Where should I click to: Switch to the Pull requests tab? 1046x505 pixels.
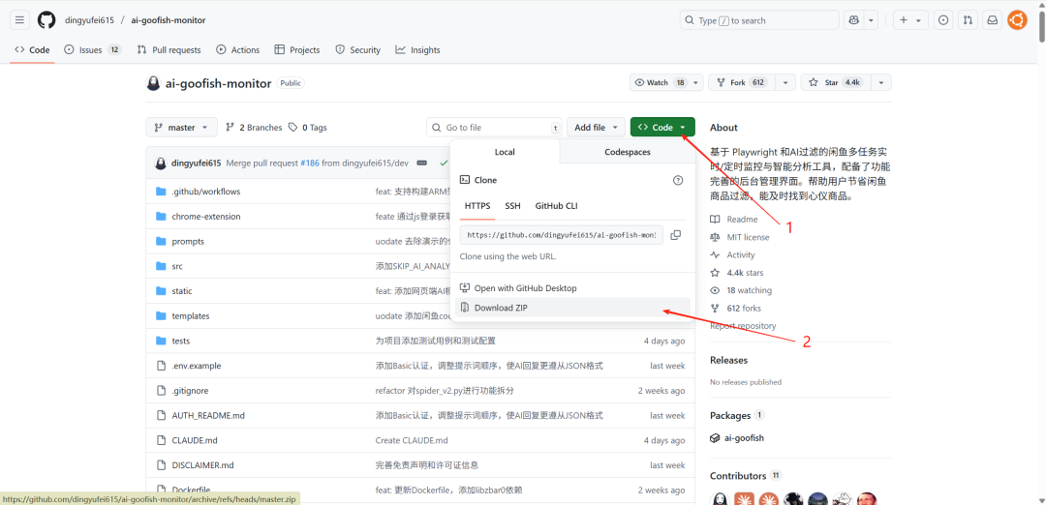(169, 50)
